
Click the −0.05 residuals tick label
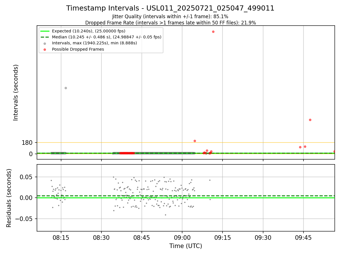(24, 219)
